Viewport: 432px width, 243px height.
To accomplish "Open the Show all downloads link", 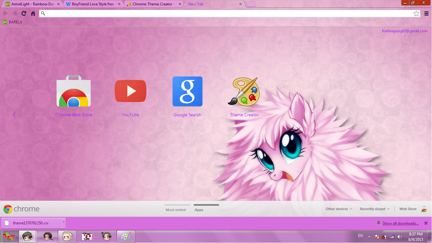I will click(x=400, y=223).
